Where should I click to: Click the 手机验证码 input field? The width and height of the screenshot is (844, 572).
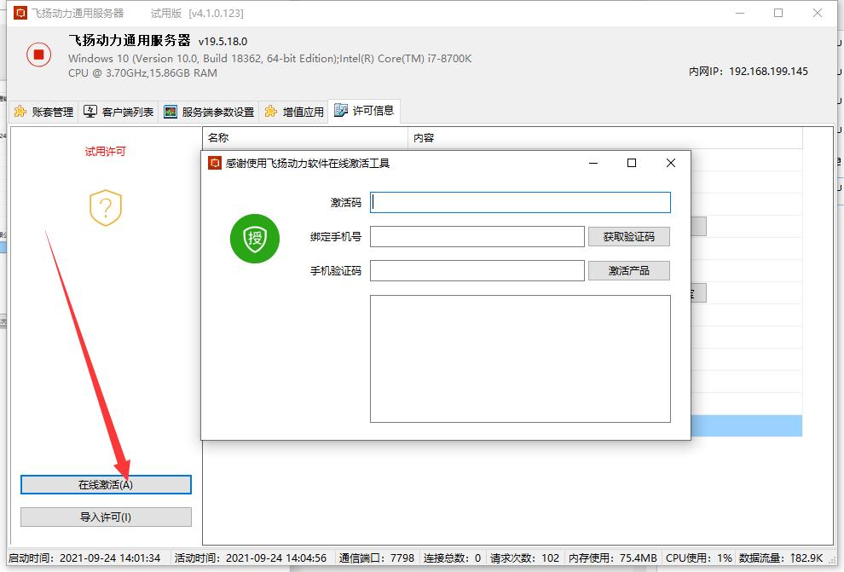(477, 270)
